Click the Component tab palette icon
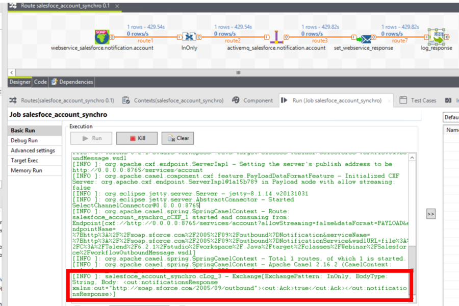This screenshot has height=306, width=459. (x=236, y=100)
